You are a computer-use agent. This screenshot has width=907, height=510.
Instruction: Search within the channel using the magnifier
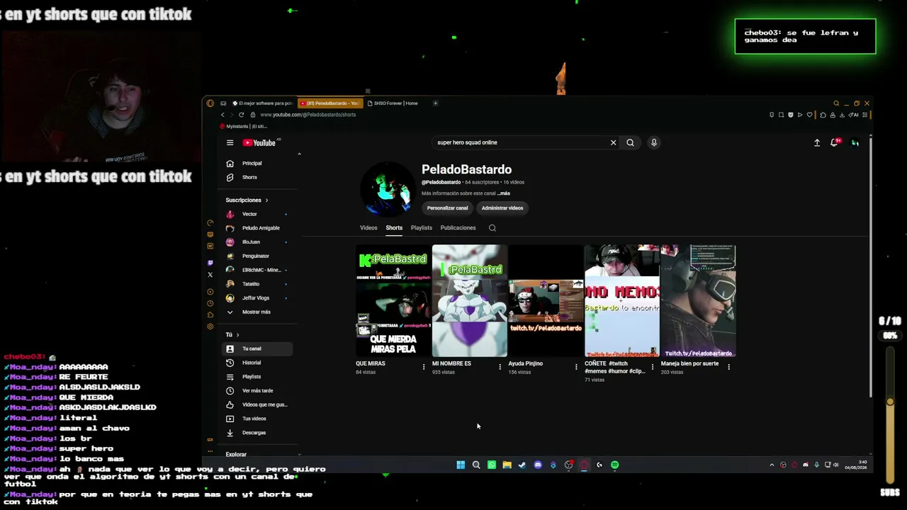click(492, 228)
